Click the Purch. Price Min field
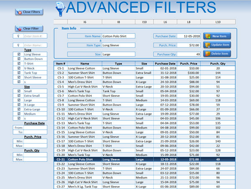 pos(35,141)
